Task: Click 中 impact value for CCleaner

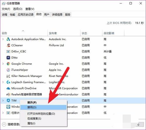Action: pyautogui.click(x=105, y=45)
